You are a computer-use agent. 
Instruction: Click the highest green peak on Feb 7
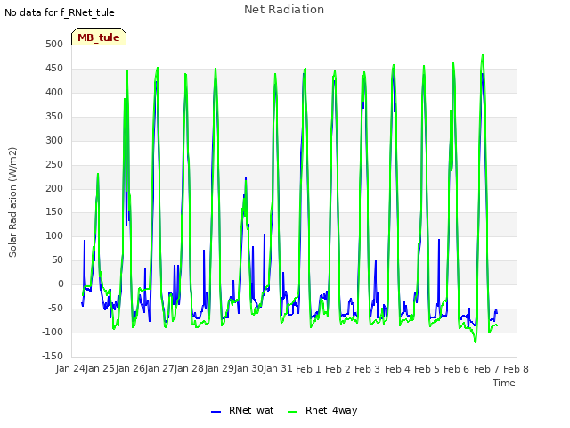coord(483,55)
